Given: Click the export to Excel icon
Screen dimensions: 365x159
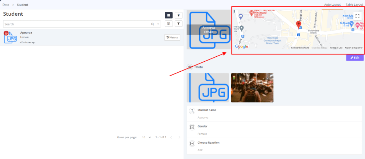Looking at the screenshot, I should 169,24.
